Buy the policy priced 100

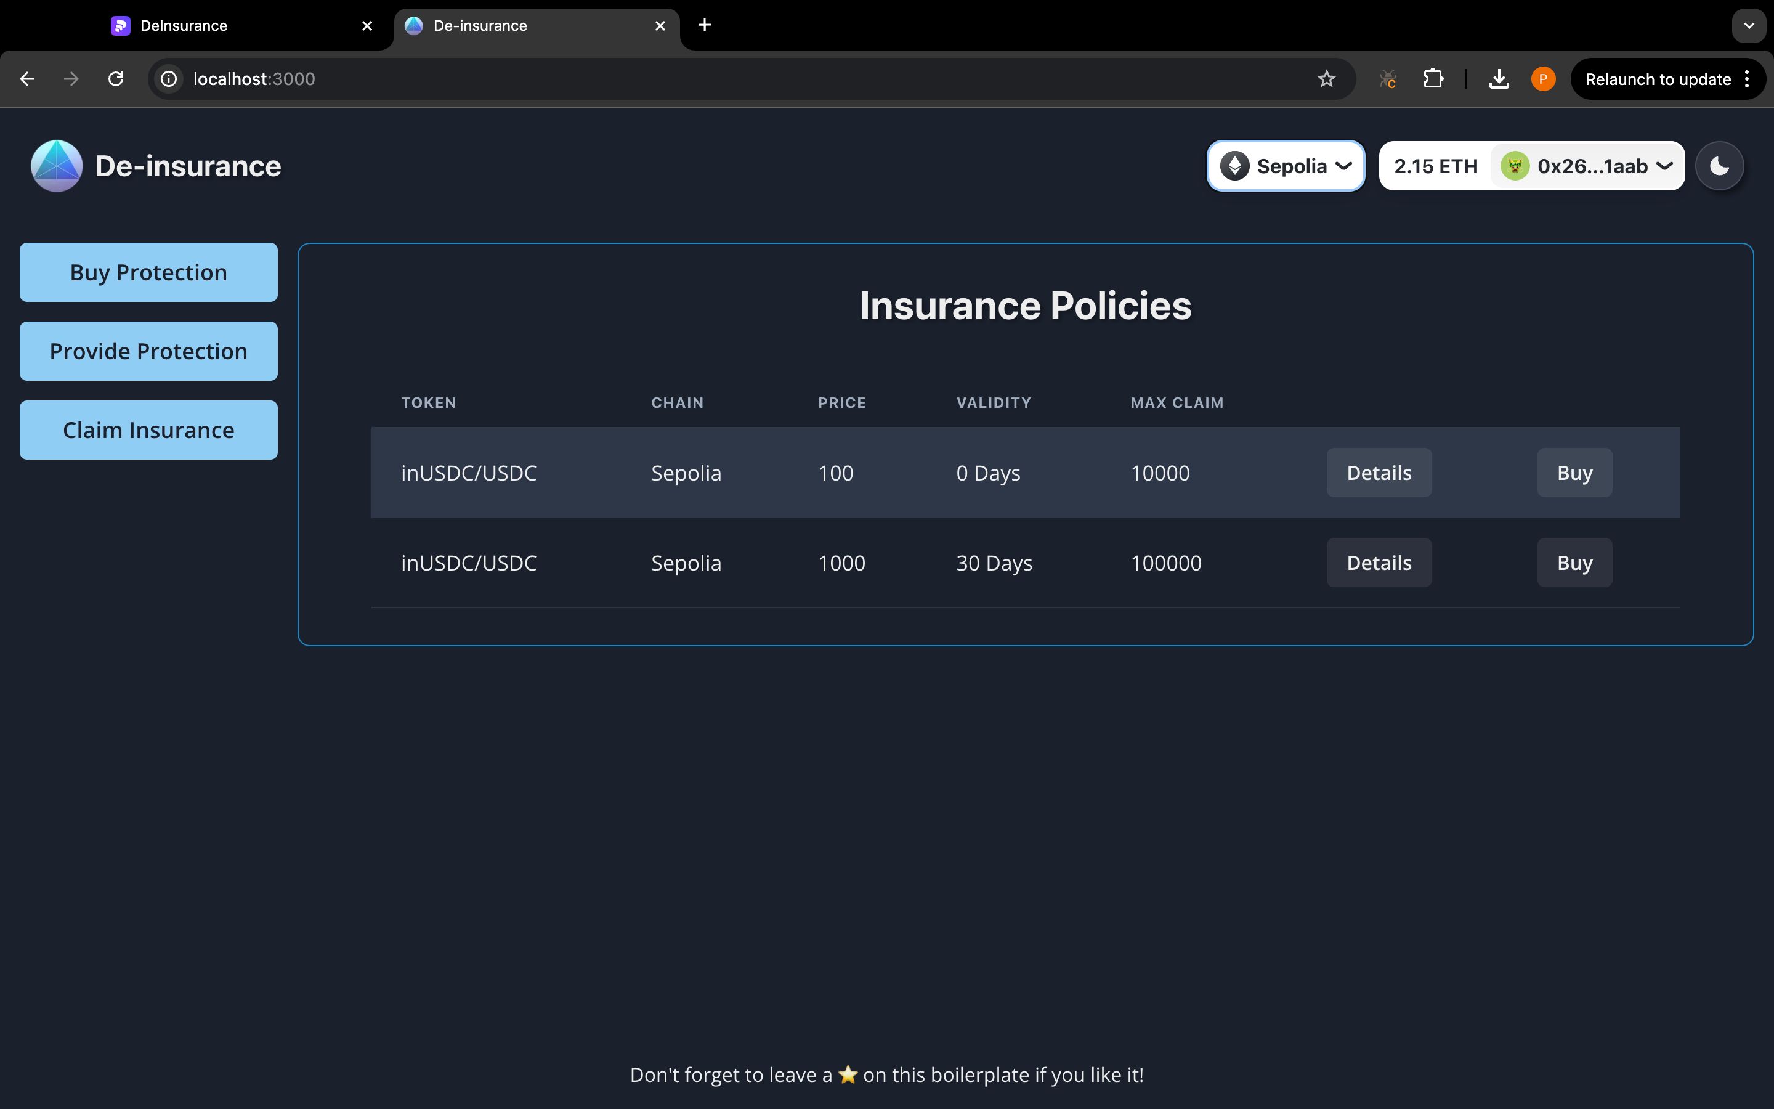tap(1574, 473)
